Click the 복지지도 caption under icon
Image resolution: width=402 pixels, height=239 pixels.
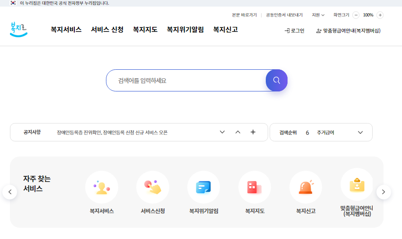(x=254, y=211)
